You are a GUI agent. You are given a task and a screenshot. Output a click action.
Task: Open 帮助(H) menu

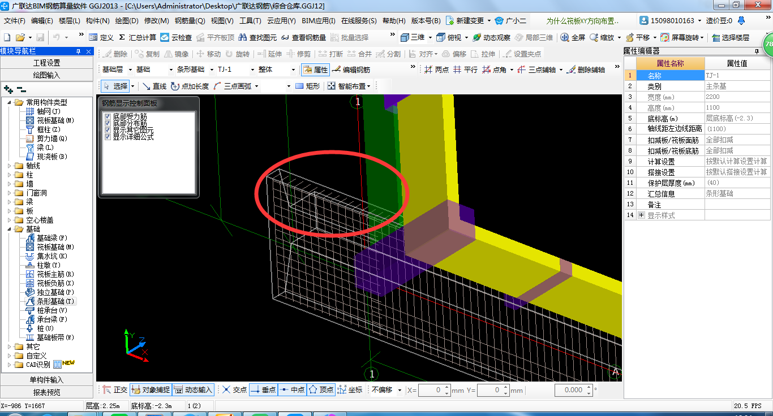(394, 21)
